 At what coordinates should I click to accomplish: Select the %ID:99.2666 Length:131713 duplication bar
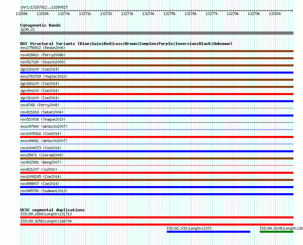pos(157,217)
